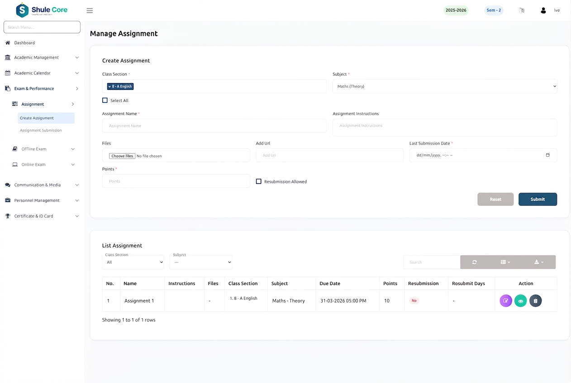Open the user profile avatar icon

(x=543, y=10)
